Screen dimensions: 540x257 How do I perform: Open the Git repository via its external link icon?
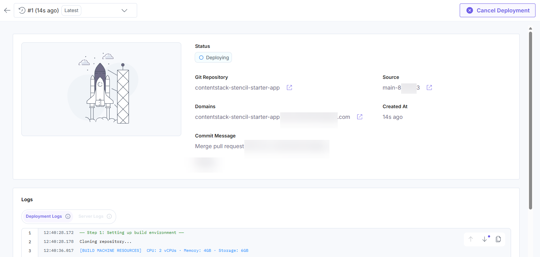289,88
